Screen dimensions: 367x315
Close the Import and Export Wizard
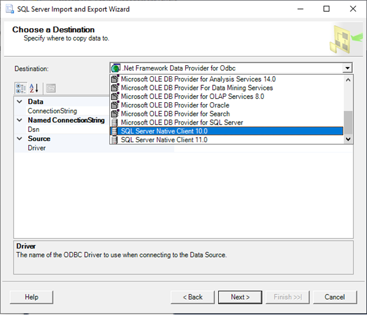click(x=353, y=9)
